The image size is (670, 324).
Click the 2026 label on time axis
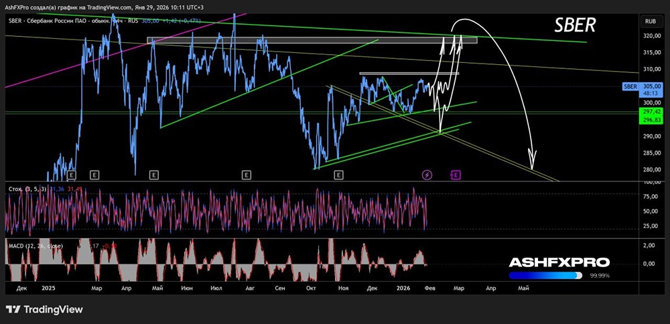point(402,288)
